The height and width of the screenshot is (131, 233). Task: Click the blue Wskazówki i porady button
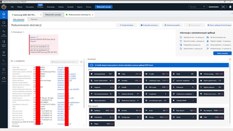[x=104, y=7]
